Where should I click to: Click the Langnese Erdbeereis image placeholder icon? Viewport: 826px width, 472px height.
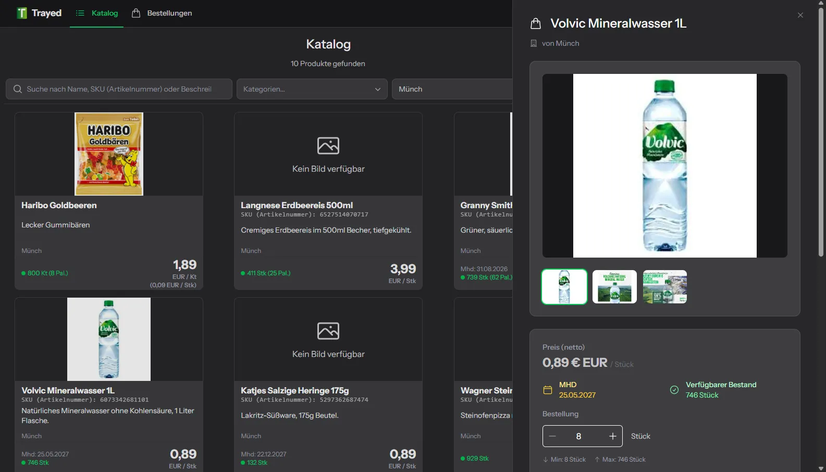[x=328, y=146]
